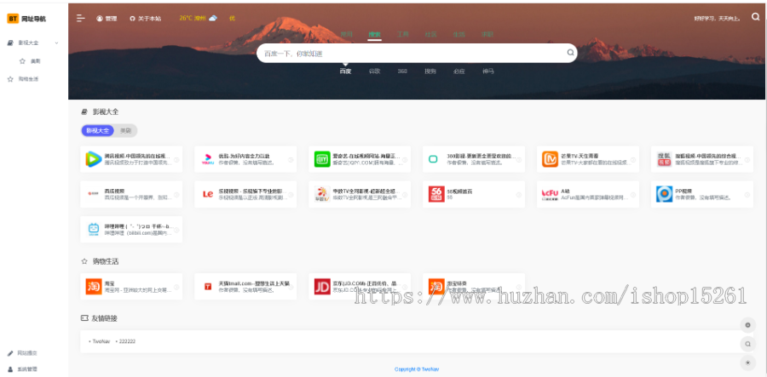The height and width of the screenshot is (377, 767).
Task: Select 百度 as the search engine
Action: tap(345, 71)
